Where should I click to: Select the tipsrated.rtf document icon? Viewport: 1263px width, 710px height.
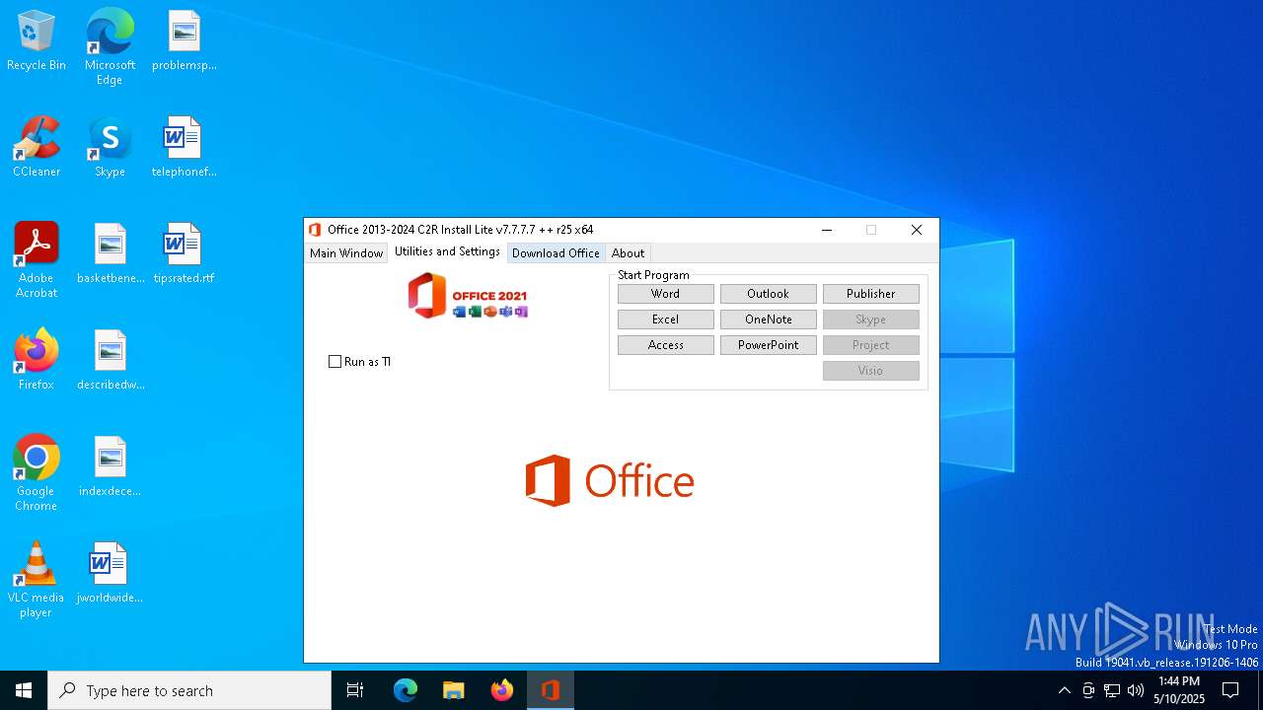coord(184,254)
